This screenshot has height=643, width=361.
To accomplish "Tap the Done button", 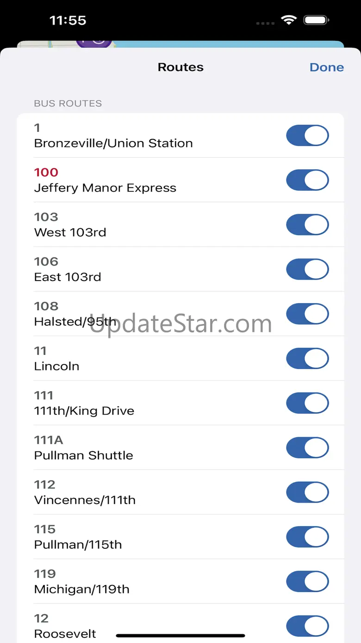I will coord(326,67).
